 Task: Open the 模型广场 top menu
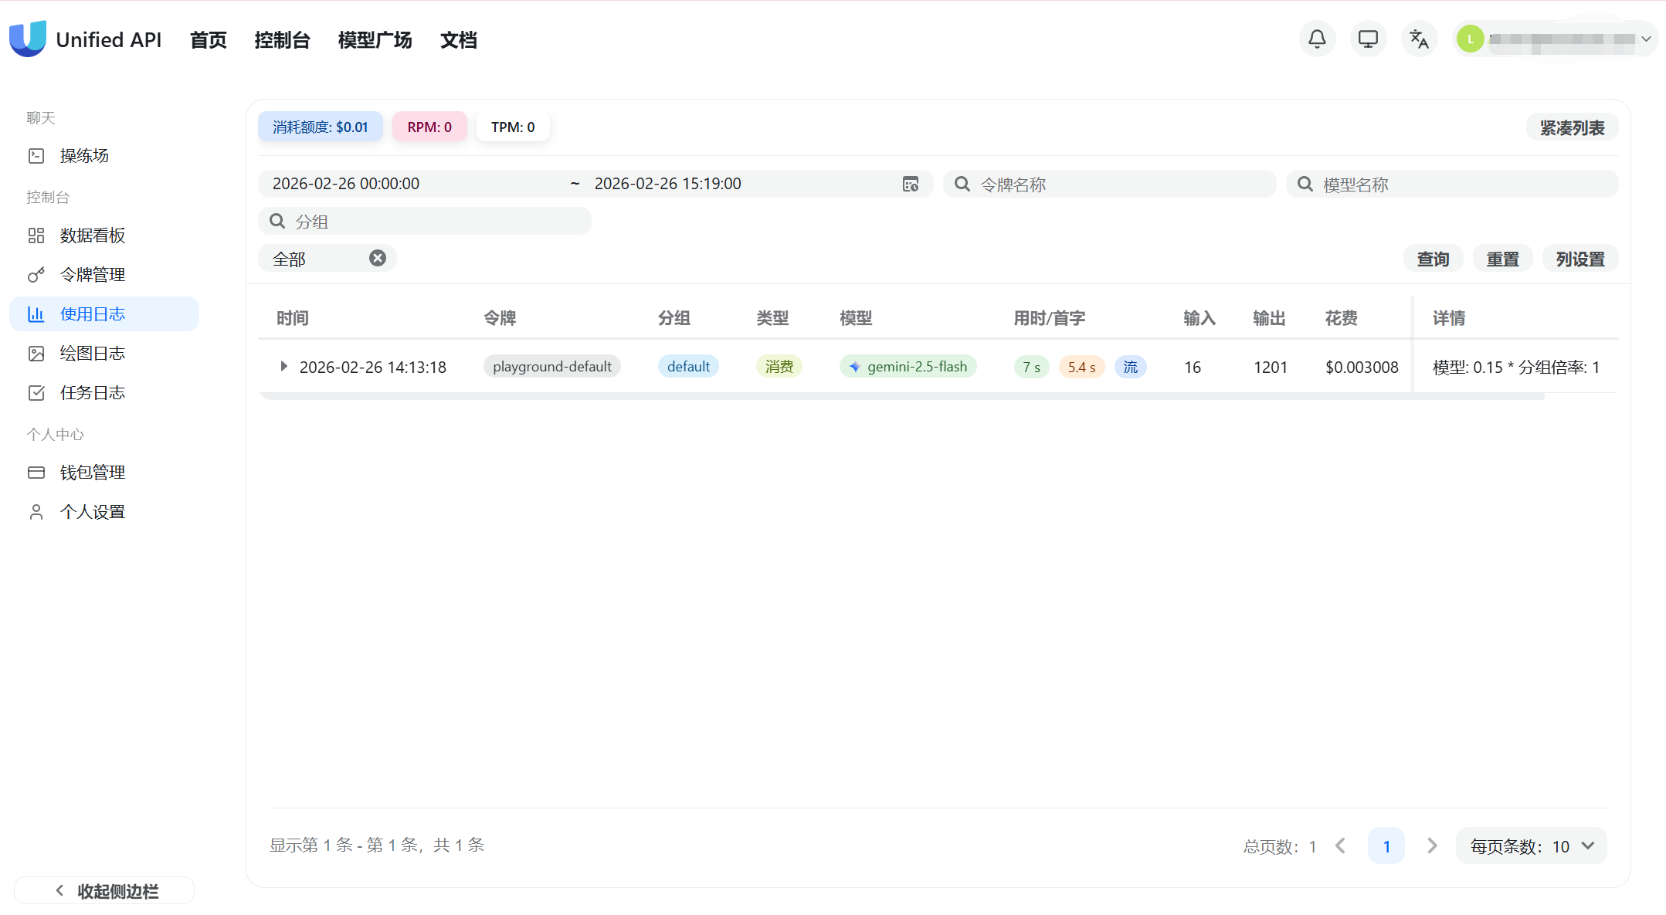pyautogui.click(x=375, y=40)
